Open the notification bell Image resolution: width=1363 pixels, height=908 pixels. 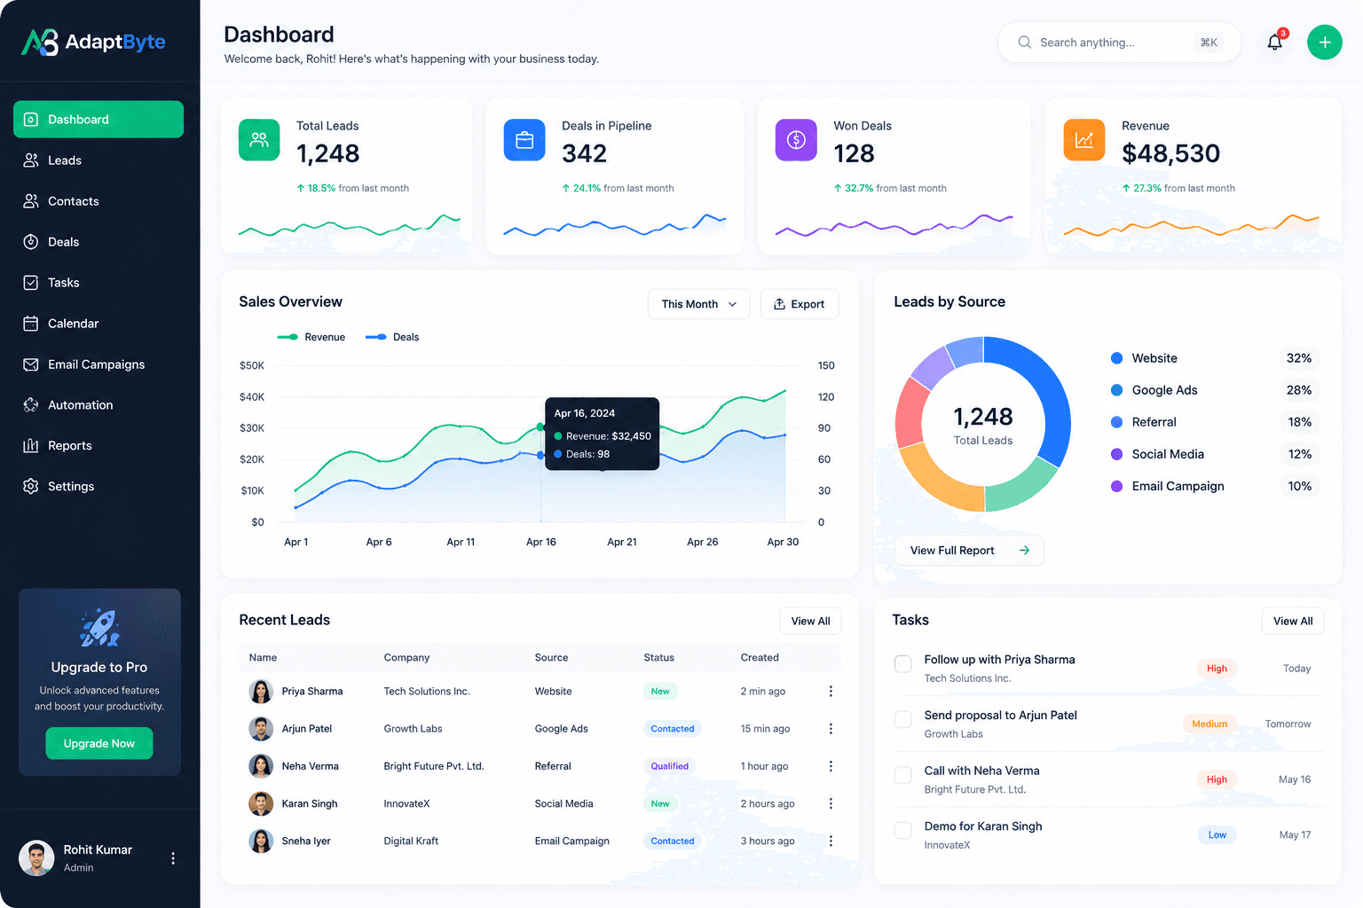pyautogui.click(x=1275, y=42)
